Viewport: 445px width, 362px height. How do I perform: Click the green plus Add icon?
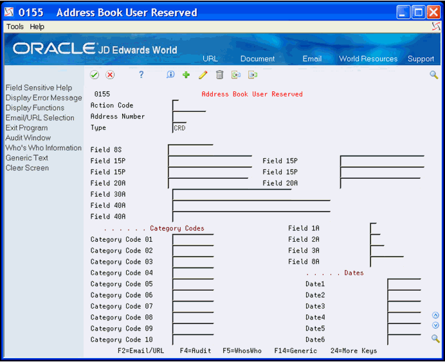pyautogui.click(x=186, y=75)
